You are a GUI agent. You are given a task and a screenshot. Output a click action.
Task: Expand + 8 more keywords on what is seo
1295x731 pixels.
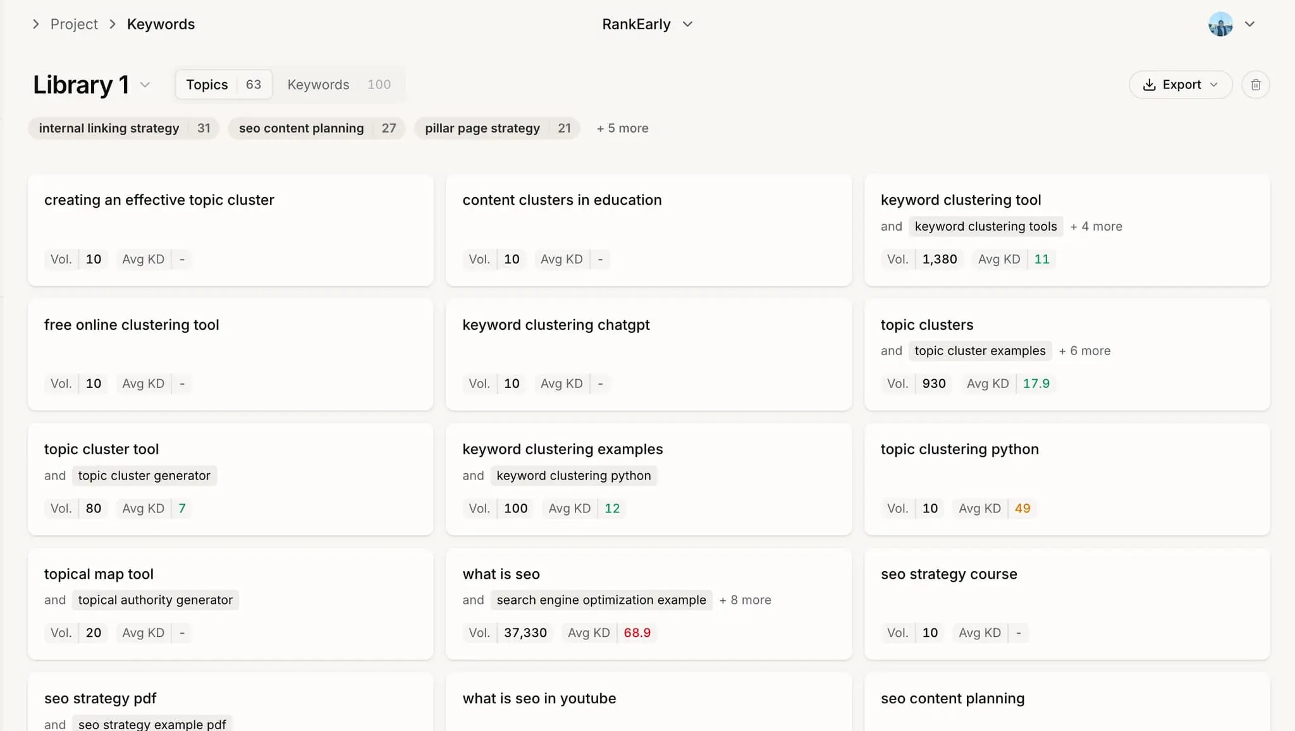click(745, 600)
